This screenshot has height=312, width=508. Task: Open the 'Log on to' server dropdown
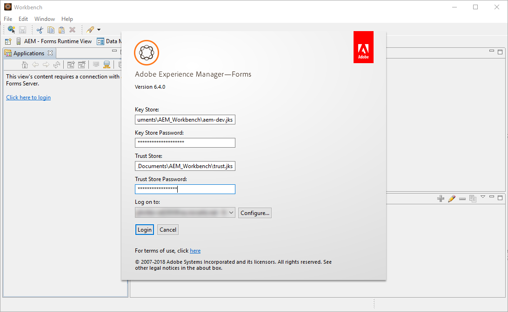click(x=185, y=213)
